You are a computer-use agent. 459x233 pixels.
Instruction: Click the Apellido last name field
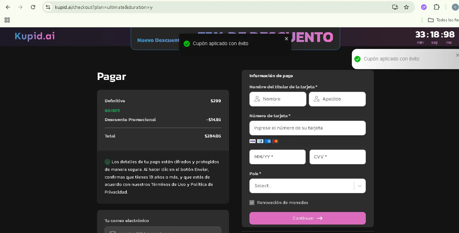click(x=337, y=99)
